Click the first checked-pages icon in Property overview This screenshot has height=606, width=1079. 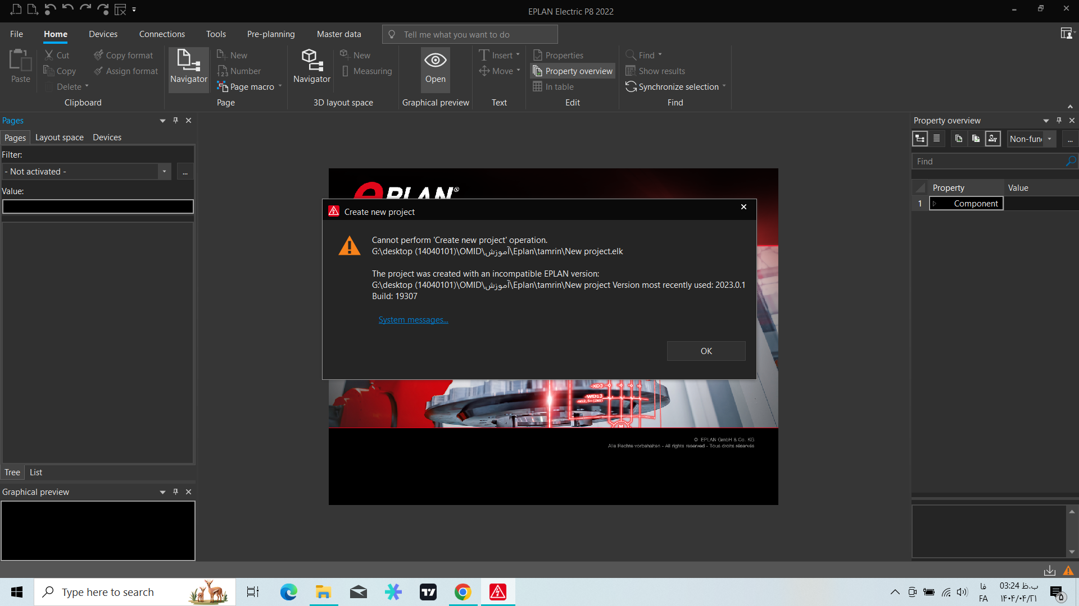tap(959, 139)
